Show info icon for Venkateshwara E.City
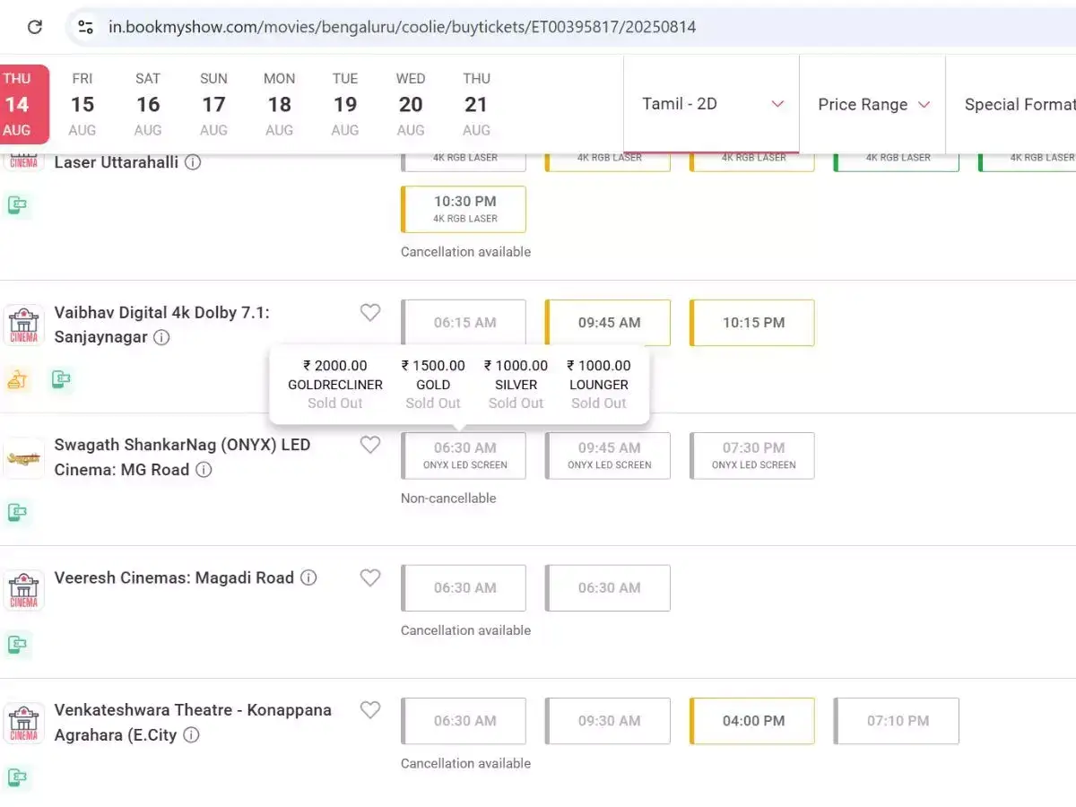 (x=191, y=735)
